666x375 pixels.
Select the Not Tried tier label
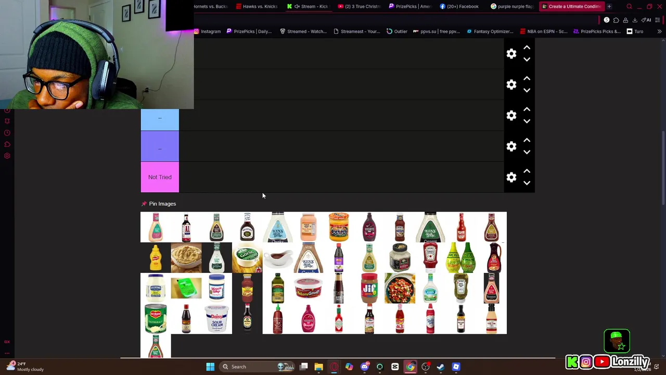click(x=160, y=177)
